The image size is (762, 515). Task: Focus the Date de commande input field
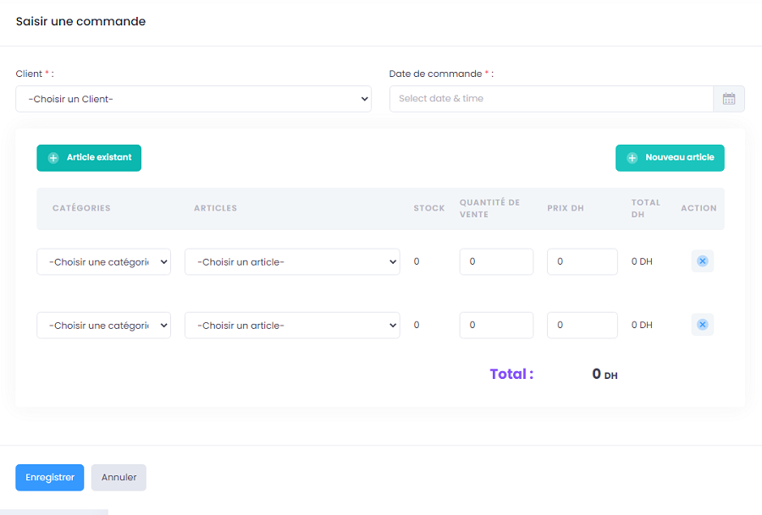point(551,99)
